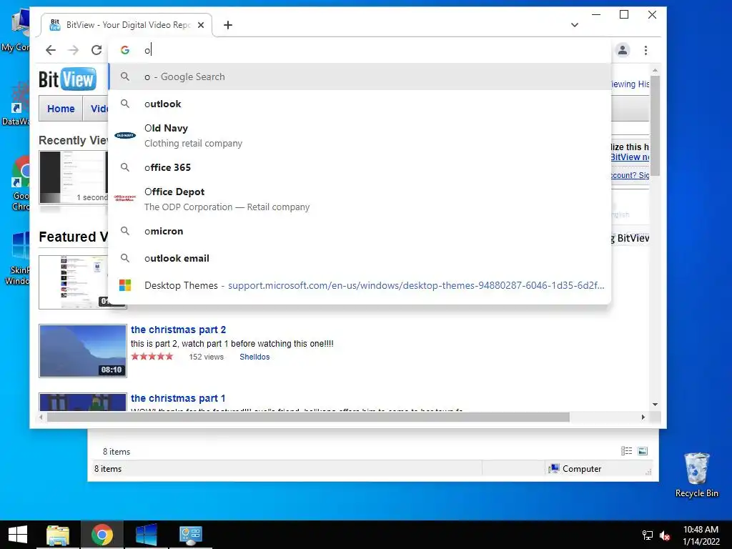Reload the page with the refresh icon
This screenshot has height=549, width=732.
tap(97, 50)
